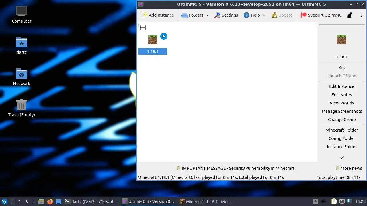367x206 pixels.
Task: Switch to workspace 3
Action: coord(26,202)
